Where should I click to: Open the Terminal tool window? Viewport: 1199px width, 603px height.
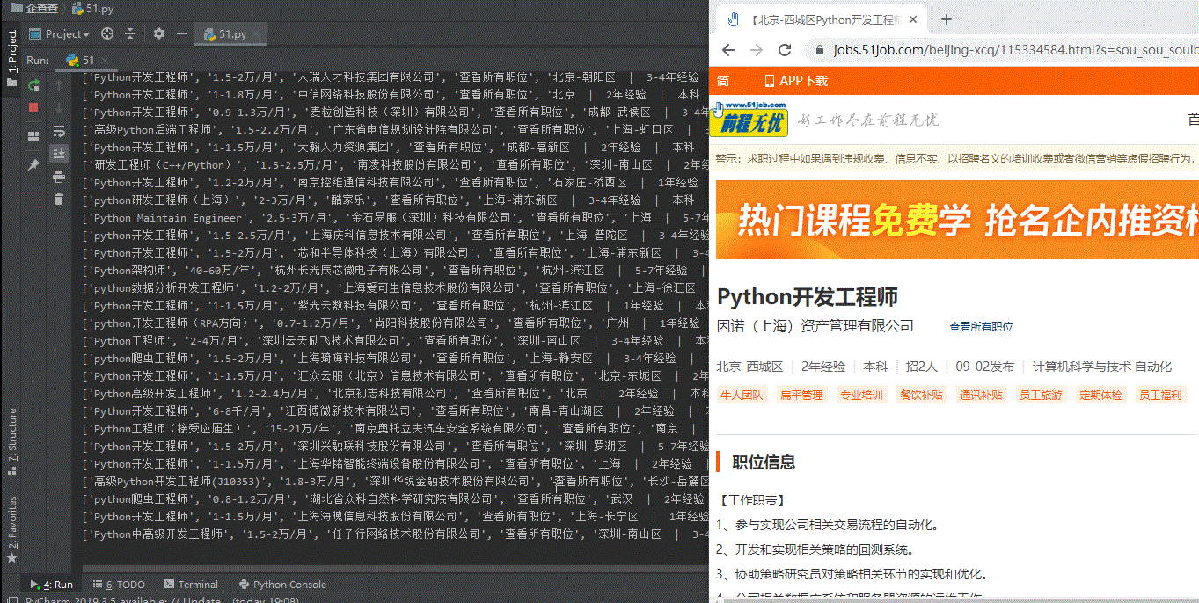point(190,585)
